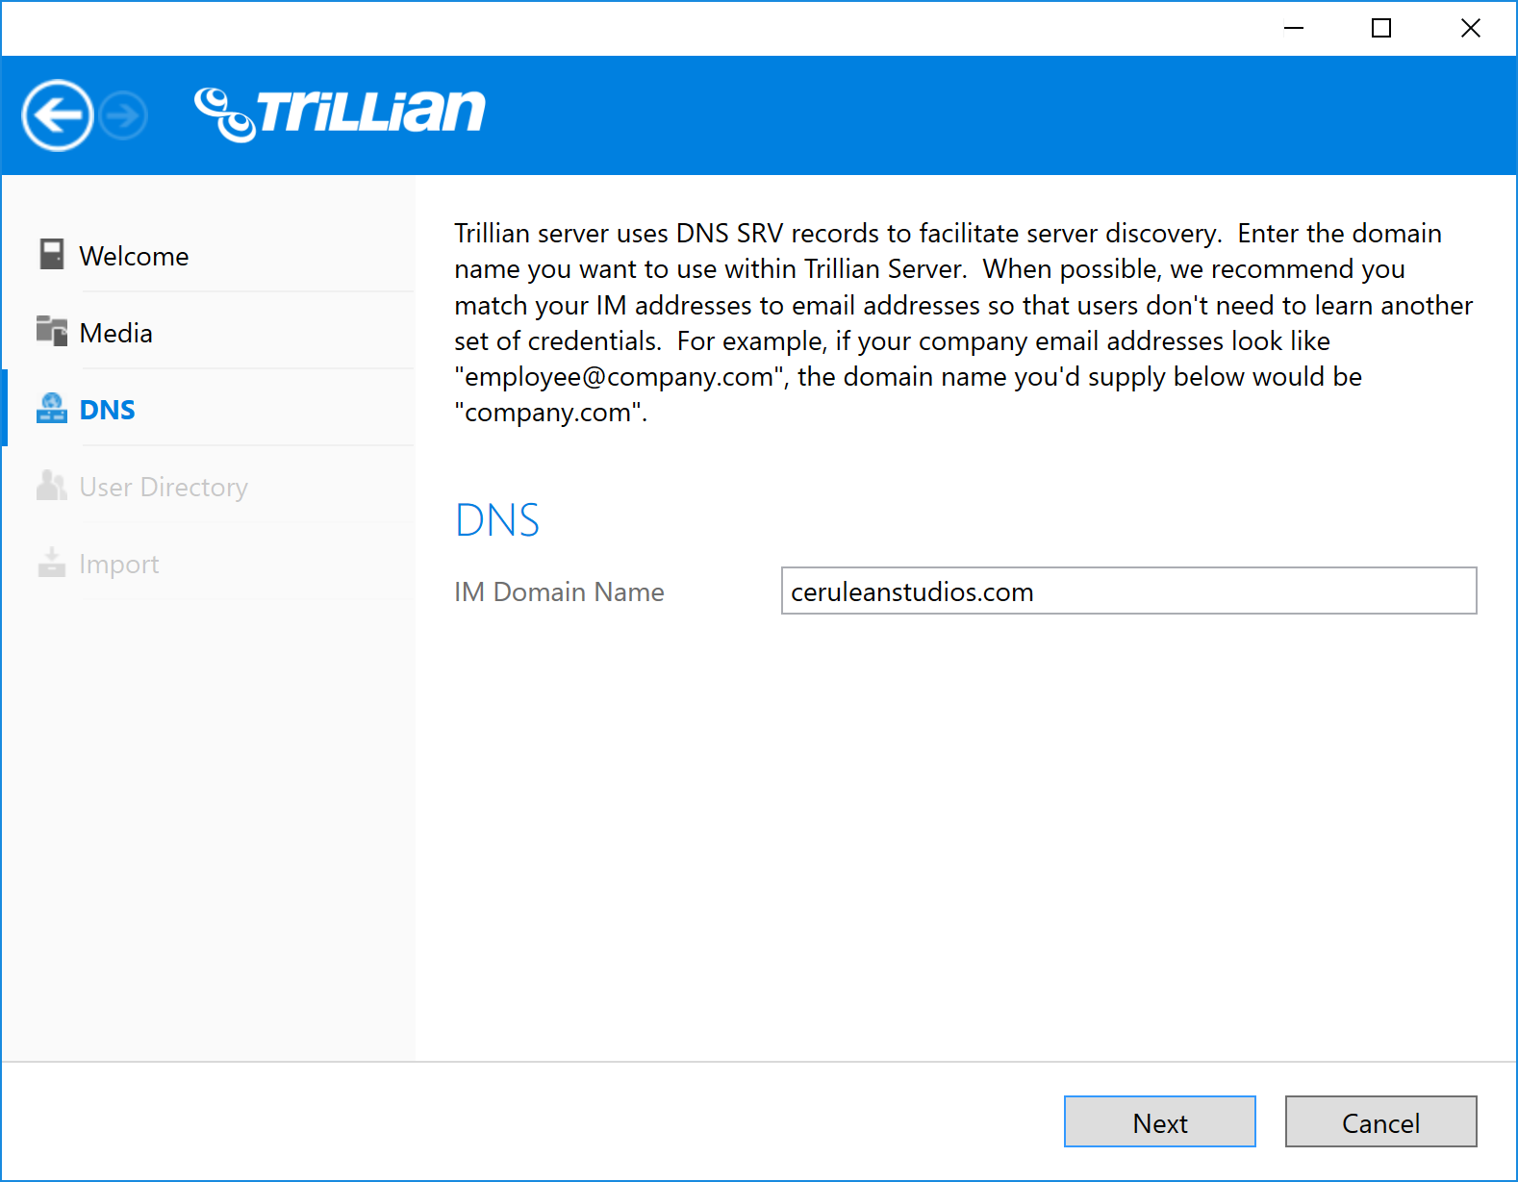Image resolution: width=1518 pixels, height=1182 pixels.
Task: Click the Welcome step icon
Action: (x=52, y=255)
